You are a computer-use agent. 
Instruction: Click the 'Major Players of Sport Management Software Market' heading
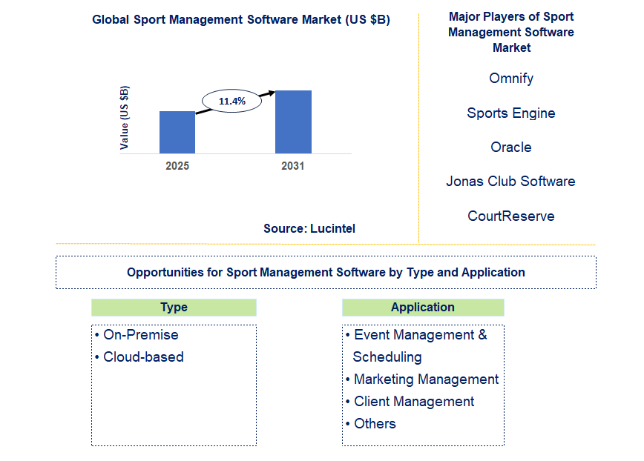[x=511, y=32]
